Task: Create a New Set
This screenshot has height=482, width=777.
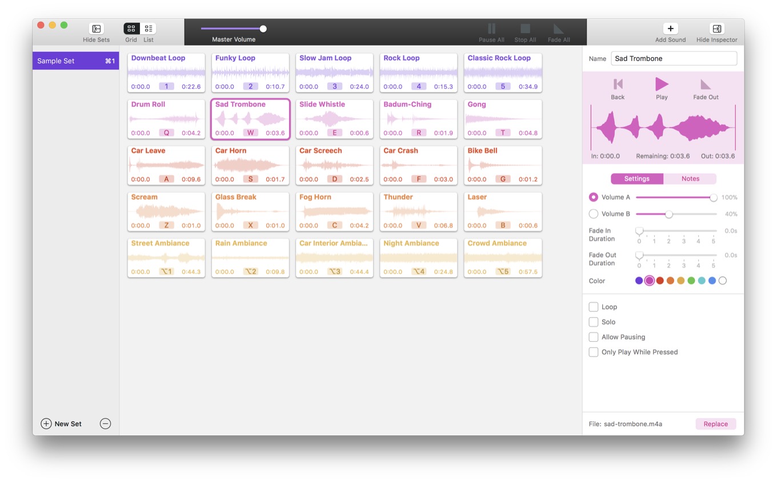Action: [61, 424]
